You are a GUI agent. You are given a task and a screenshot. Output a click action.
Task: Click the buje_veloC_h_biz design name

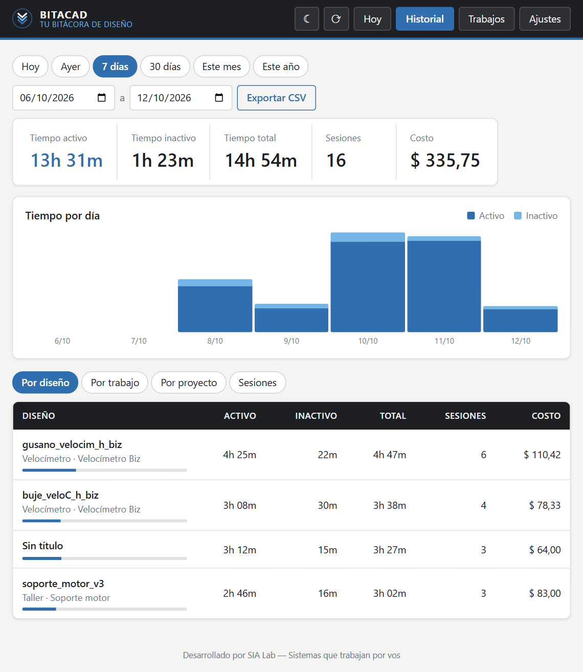pos(60,495)
